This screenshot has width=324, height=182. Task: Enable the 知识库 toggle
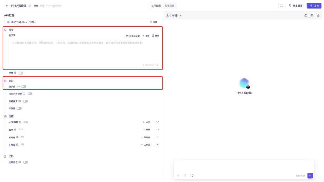(x=24, y=86)
